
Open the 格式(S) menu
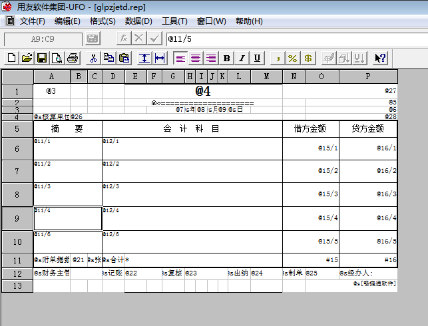(x=103, y=21)
